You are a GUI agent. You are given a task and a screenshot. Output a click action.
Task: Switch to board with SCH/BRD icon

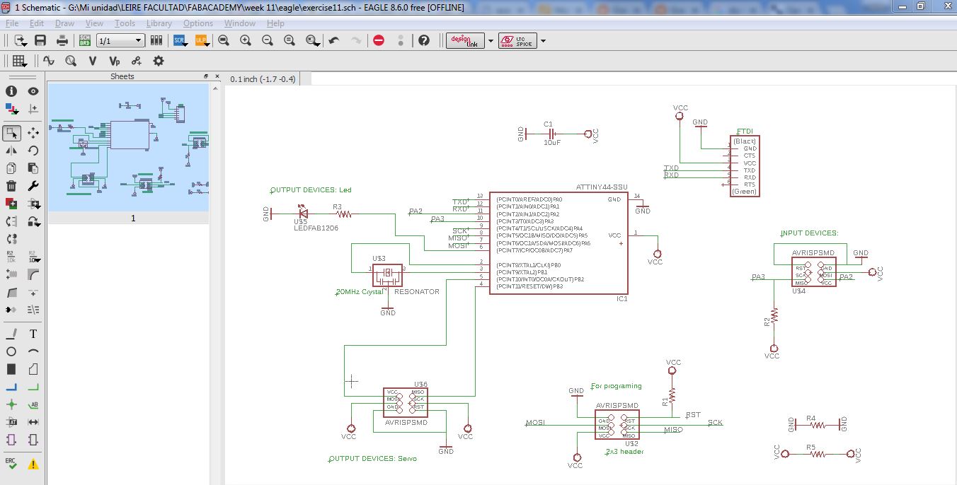pos(85,40)
